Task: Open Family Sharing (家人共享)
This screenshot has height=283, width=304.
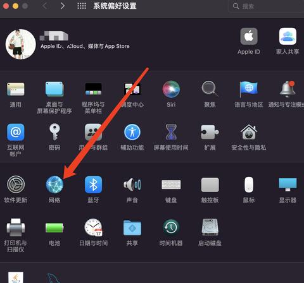Action: click(288, 36)
